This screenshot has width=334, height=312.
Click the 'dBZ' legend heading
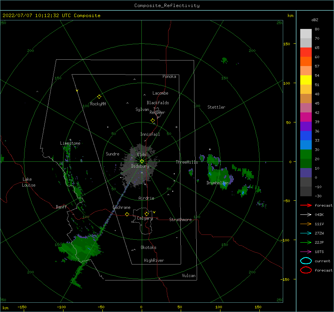pos(315,20)
